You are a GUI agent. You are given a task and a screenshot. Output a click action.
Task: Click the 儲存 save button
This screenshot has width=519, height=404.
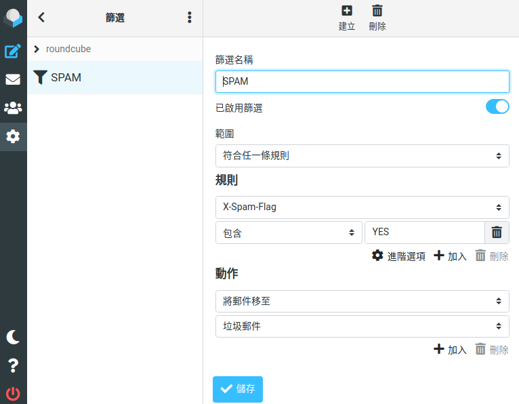pyautogui.click(x=238, y=389)
